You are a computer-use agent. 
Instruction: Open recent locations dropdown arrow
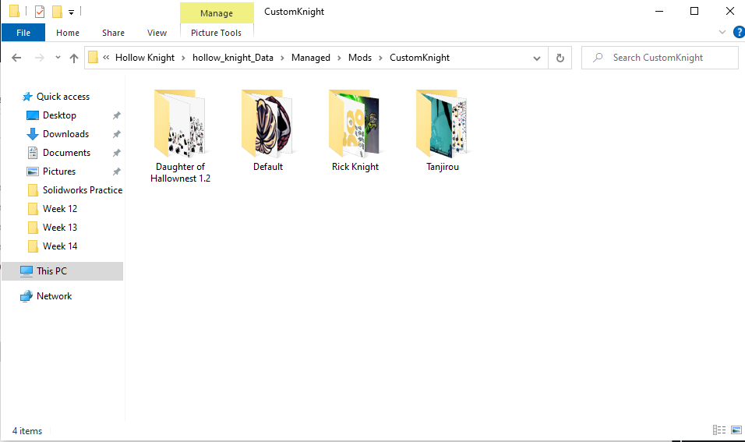[58, 58]
